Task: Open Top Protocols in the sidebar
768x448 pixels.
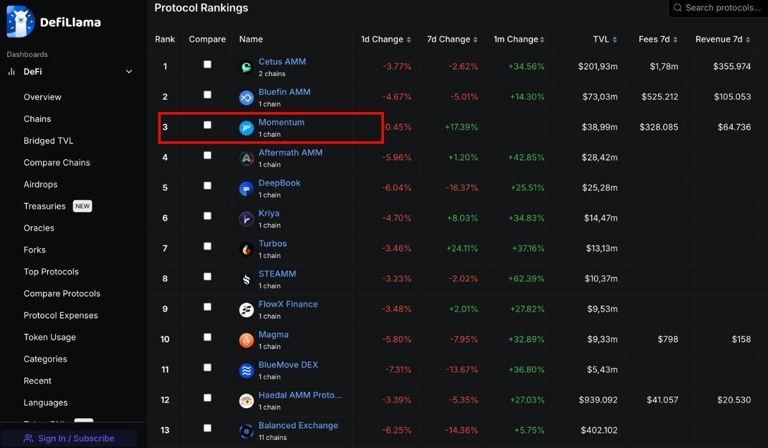Action: coord(51,271)
